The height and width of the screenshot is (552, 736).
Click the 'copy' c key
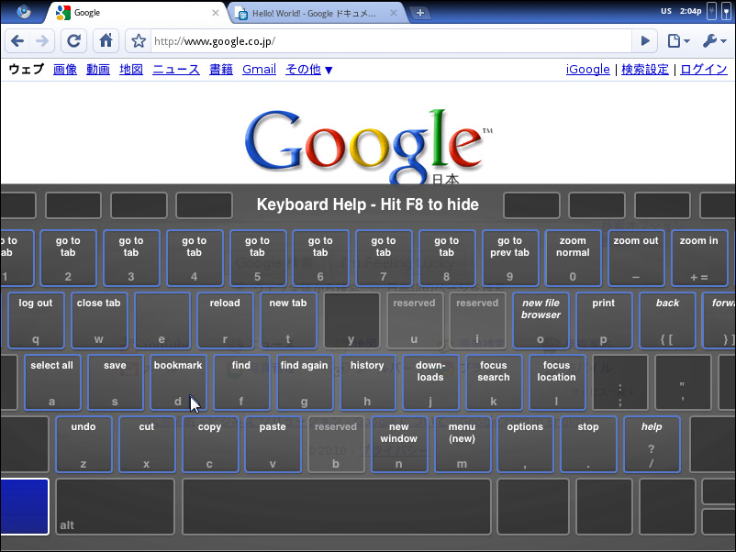210,445
